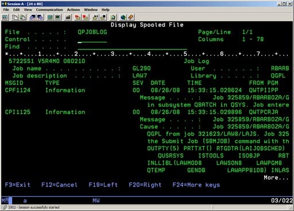Click the Print Screen toolbar icon

[x=5, y=17]
